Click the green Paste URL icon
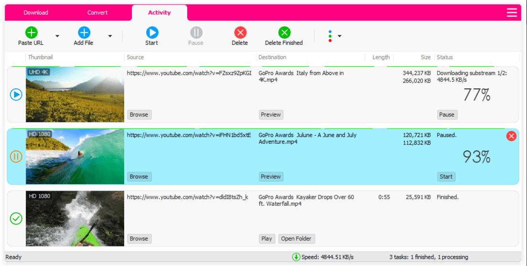 [31, 32]
